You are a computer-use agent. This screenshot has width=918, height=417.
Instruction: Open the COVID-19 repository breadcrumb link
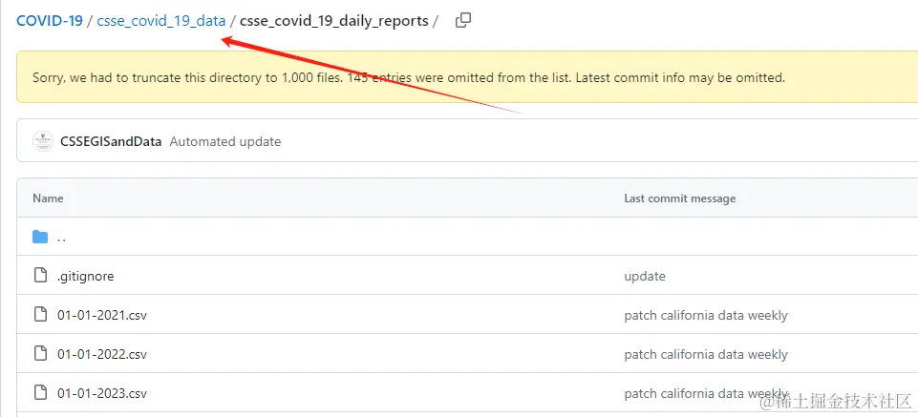click(x=50, y=21)
